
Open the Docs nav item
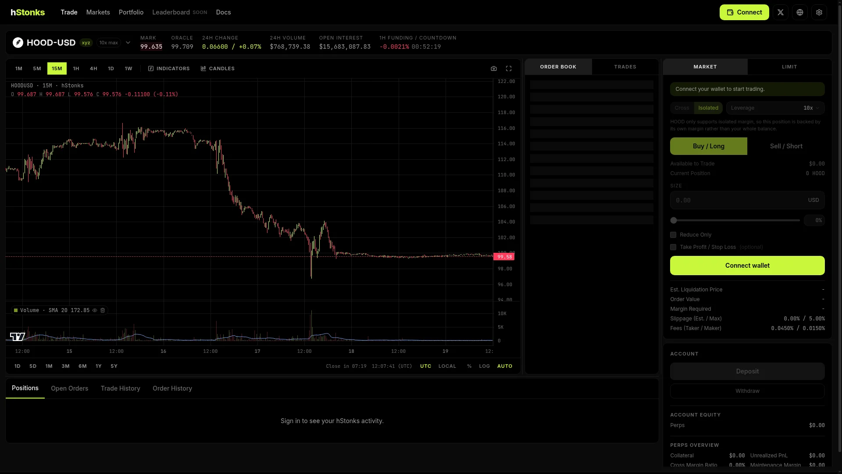[x=223, y=12]
